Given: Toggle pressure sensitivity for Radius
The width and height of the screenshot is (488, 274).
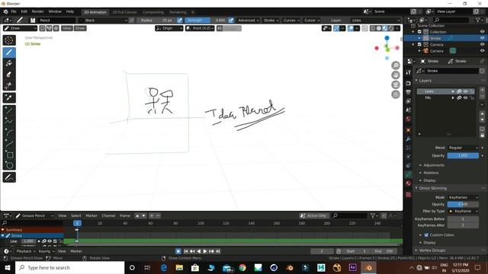Looking at the screenshot, I should (180, 21).
